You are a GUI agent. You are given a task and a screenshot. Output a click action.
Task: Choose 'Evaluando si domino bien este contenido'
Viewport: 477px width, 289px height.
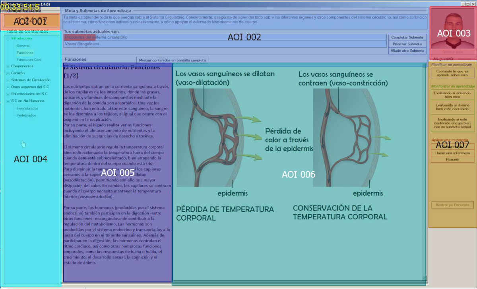point(452,107)
